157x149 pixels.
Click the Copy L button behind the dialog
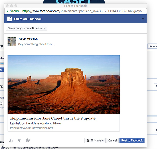click(153, 46)
